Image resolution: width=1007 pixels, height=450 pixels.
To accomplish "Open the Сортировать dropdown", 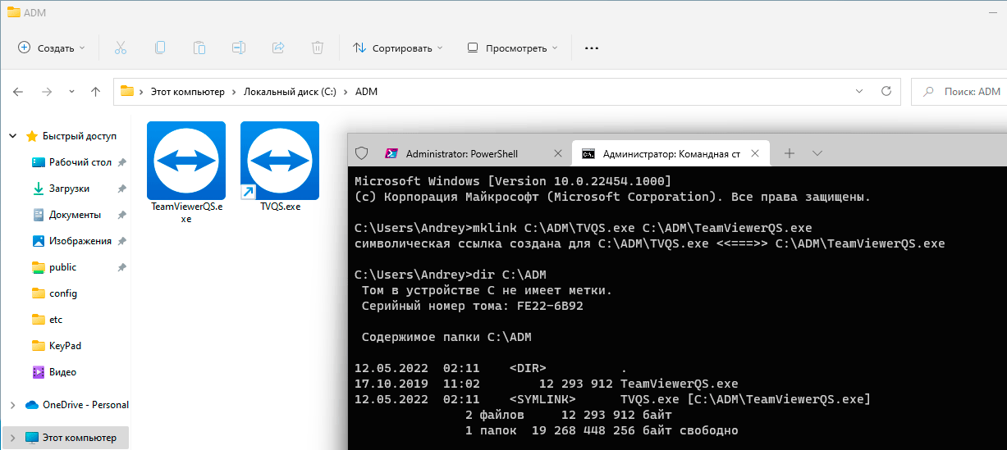I will [398, 48].
